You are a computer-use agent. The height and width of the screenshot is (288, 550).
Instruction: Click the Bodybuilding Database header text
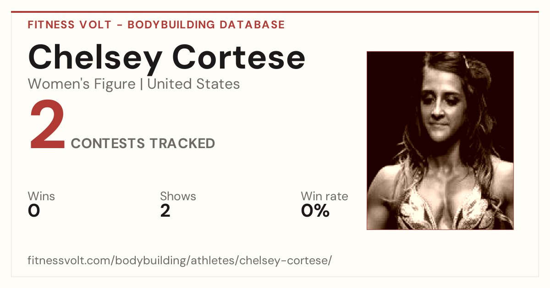pyautogui.click(x=206, y=25)
